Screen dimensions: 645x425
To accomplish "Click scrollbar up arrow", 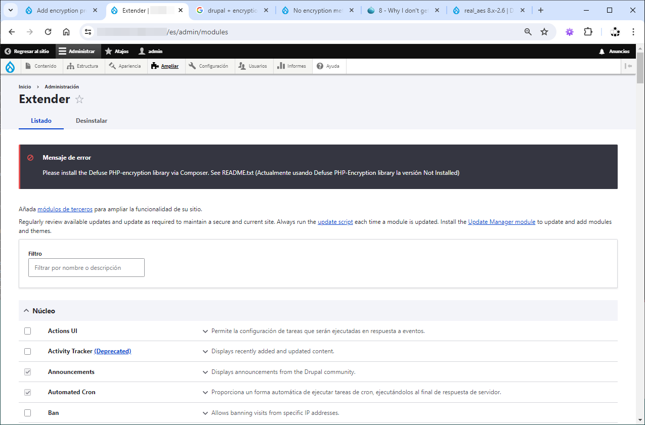I will 640,48.
